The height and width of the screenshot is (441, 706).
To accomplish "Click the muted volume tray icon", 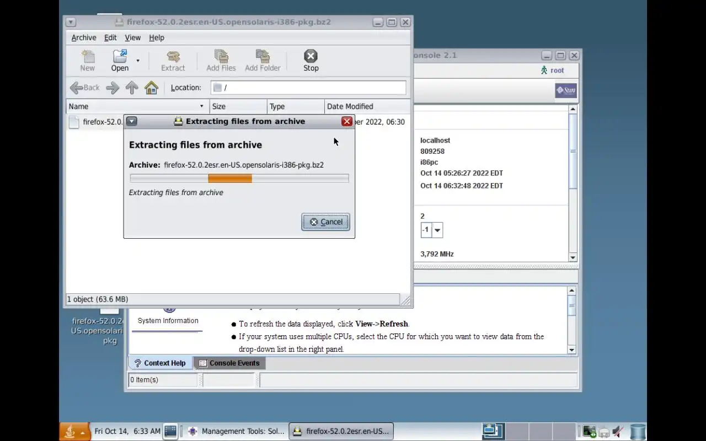I will 618,432.
